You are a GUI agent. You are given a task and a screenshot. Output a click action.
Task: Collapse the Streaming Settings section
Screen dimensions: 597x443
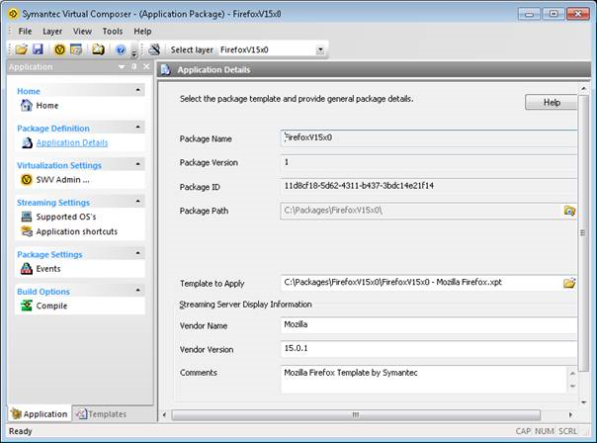(x=137, y=201)
